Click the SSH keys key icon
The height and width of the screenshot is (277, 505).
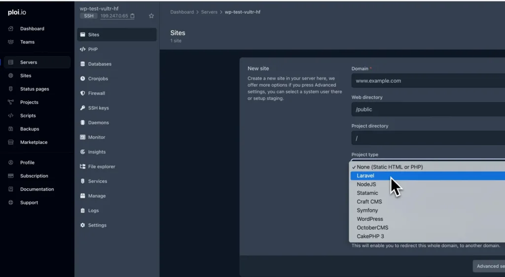point(82,108)
